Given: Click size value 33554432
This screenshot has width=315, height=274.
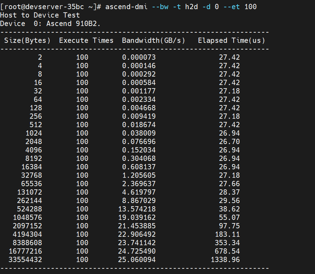Looking at the screenshot, I should [25, 260].
